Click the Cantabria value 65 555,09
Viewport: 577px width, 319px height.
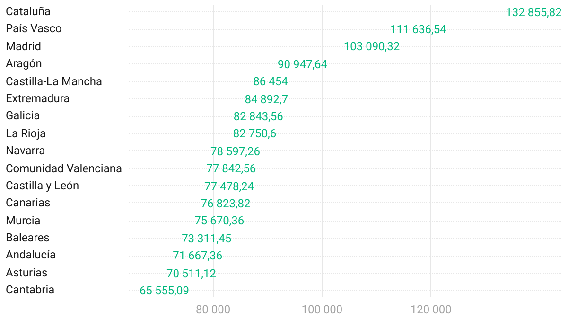coord(164,291)
